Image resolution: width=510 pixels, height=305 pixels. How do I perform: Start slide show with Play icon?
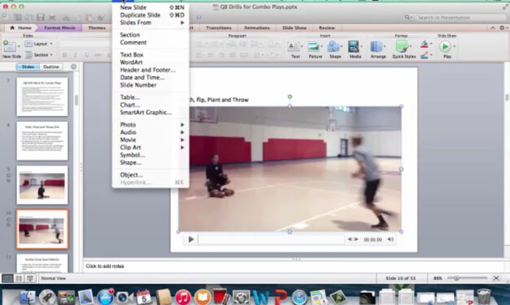click(445, 47)
